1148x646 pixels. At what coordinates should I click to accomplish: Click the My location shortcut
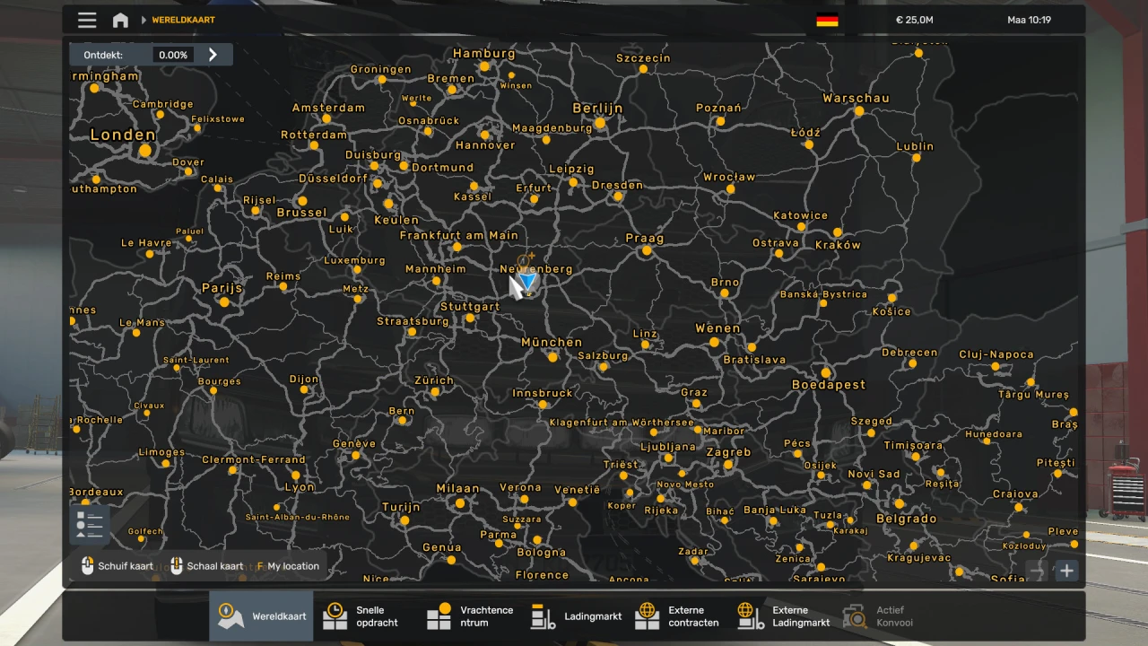288,566
